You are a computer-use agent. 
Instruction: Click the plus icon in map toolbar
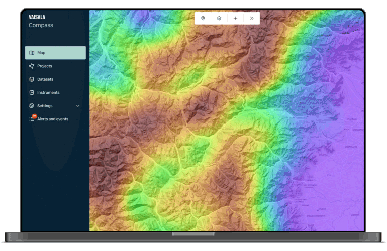pyautogui.click(x=235, y=18)
